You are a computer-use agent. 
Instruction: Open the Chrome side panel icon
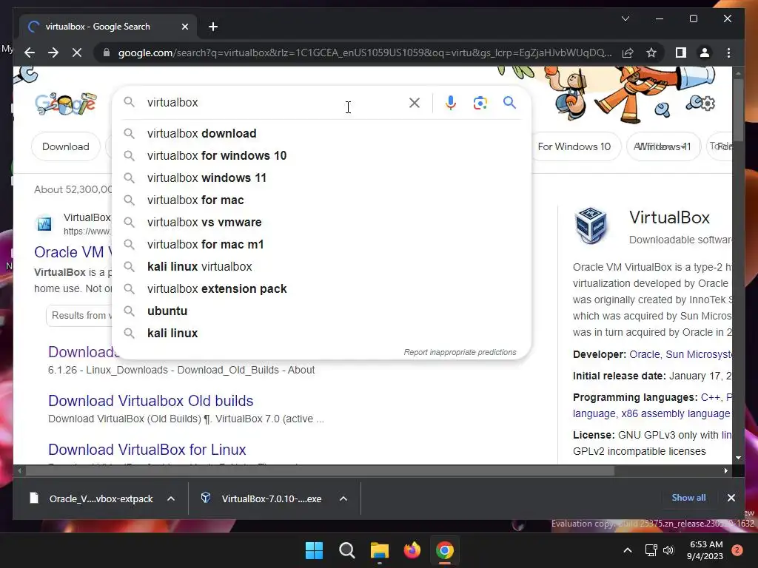(x=681, y=53)
